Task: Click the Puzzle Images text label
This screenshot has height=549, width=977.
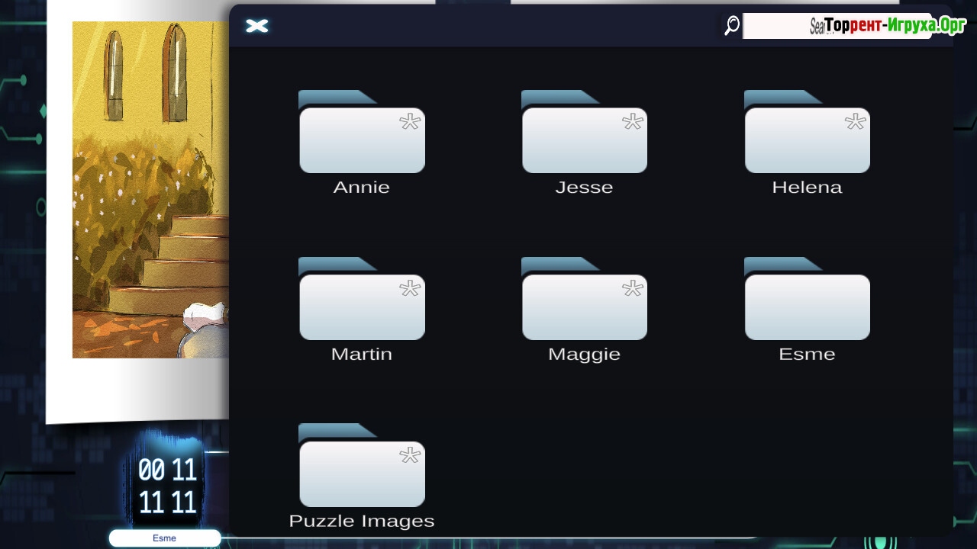Action: pos(361,522)
